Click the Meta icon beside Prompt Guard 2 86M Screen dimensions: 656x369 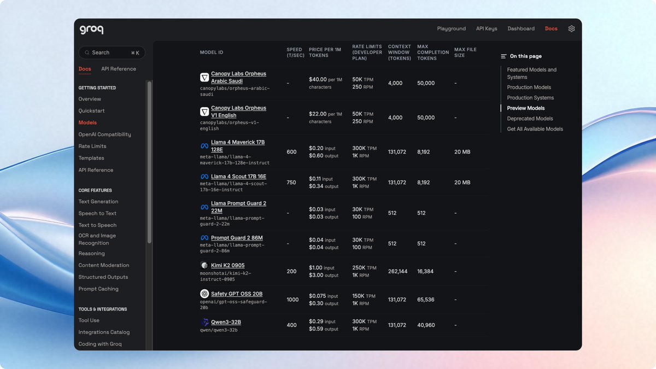coord(204,238)
